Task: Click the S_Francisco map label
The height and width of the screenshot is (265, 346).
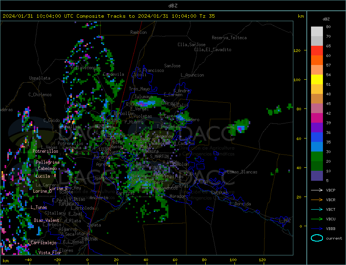Action: pyautogui.click(x=151, y=70)
